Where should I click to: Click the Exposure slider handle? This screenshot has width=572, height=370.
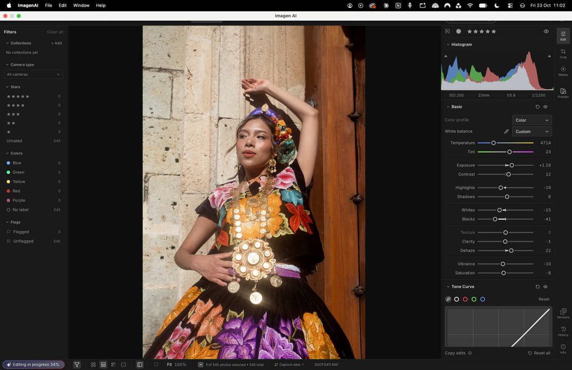coord(512,165)
